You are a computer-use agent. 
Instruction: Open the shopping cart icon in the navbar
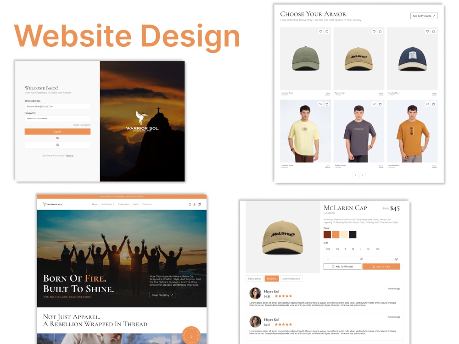(x=199, y=204)
